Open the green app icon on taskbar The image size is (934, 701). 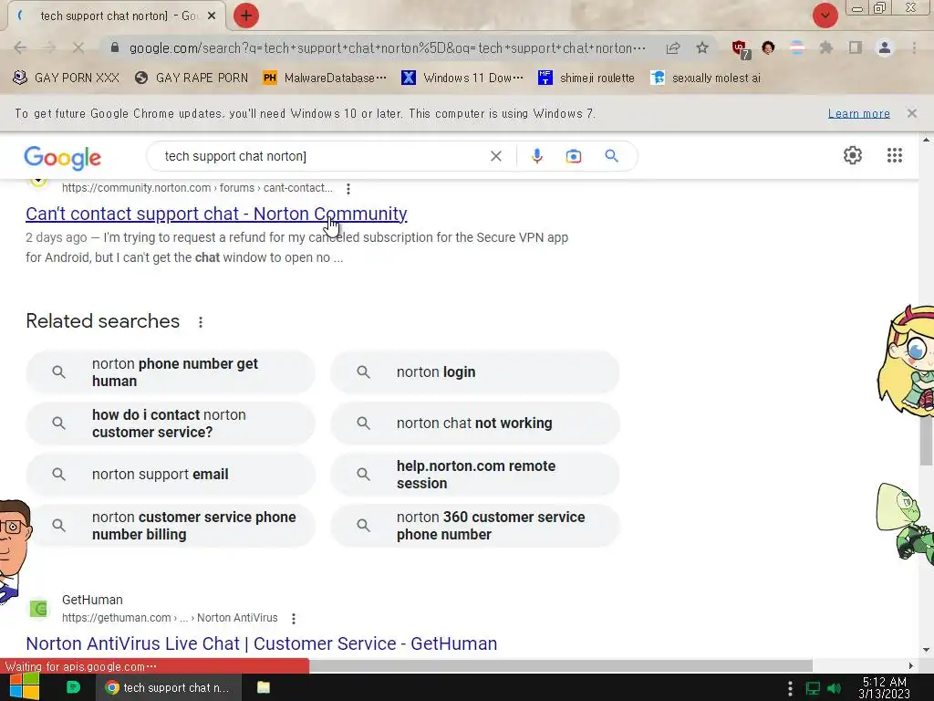[73, 687]
